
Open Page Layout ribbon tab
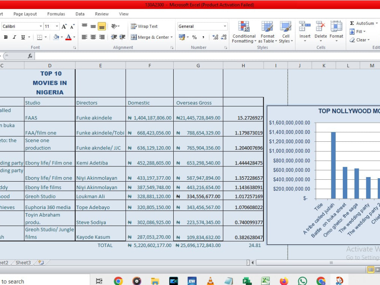25,14
